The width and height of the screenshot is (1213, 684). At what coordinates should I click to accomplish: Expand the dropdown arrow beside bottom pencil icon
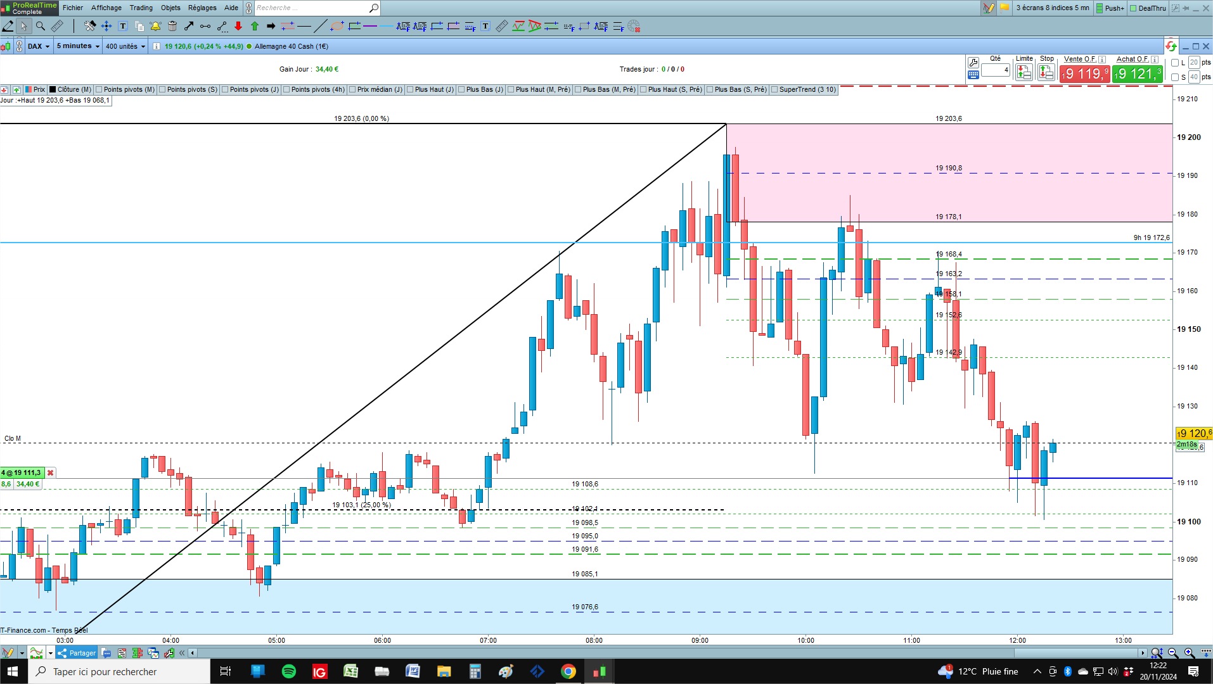click(22, 653)
